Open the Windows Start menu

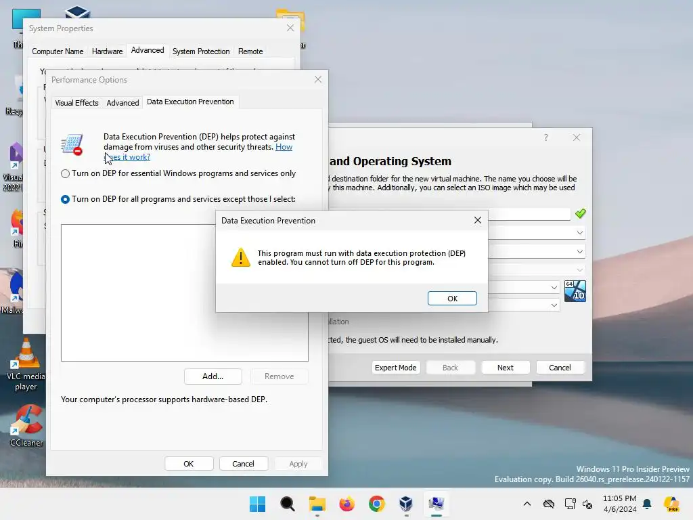[257, 504]
